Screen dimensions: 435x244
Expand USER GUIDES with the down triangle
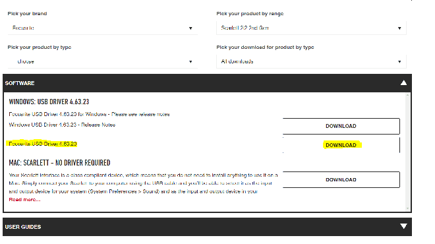[403, 226]
